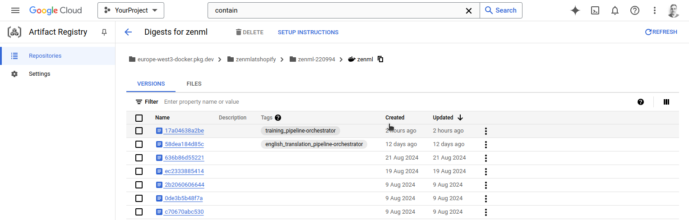
Task: Open more actions for 2b2060606644
Action: (486, 185)
